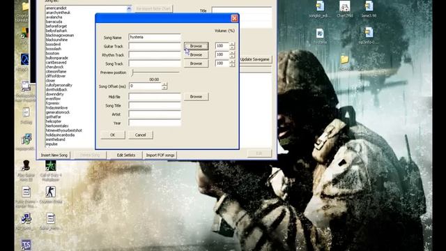Viewport: 446px width, 251px height.
Task: Click the Song Offset (ms) value field
Action: [x=146, y=86]
